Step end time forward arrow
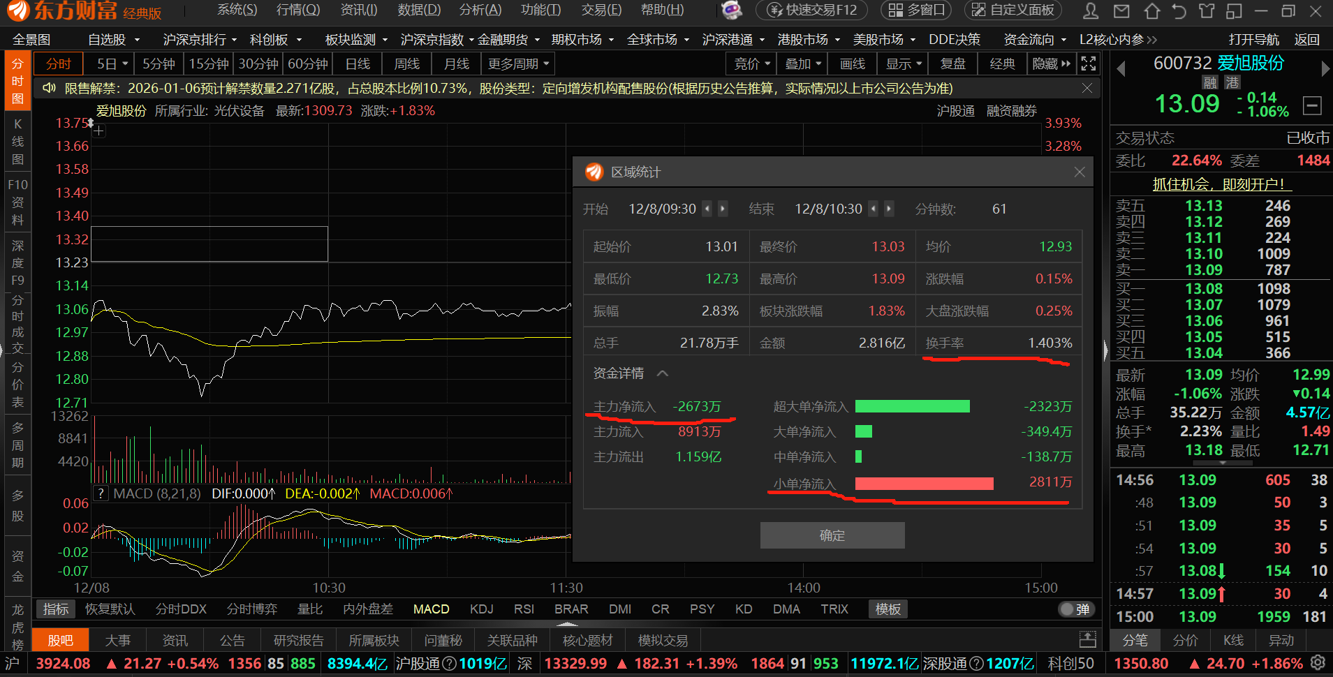Image resolution: width=1333 pixels, height=677 pixels. [x=889, y=209]
